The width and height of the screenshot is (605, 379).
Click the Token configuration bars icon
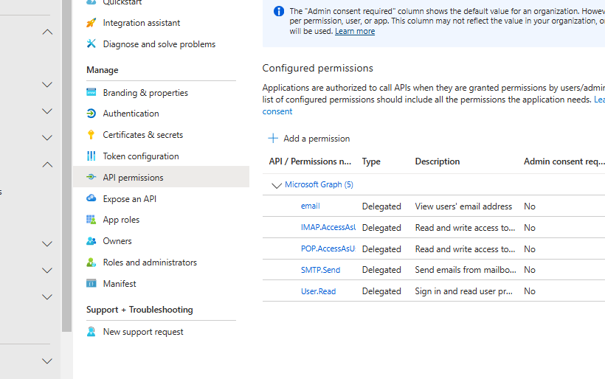(91, 156)
